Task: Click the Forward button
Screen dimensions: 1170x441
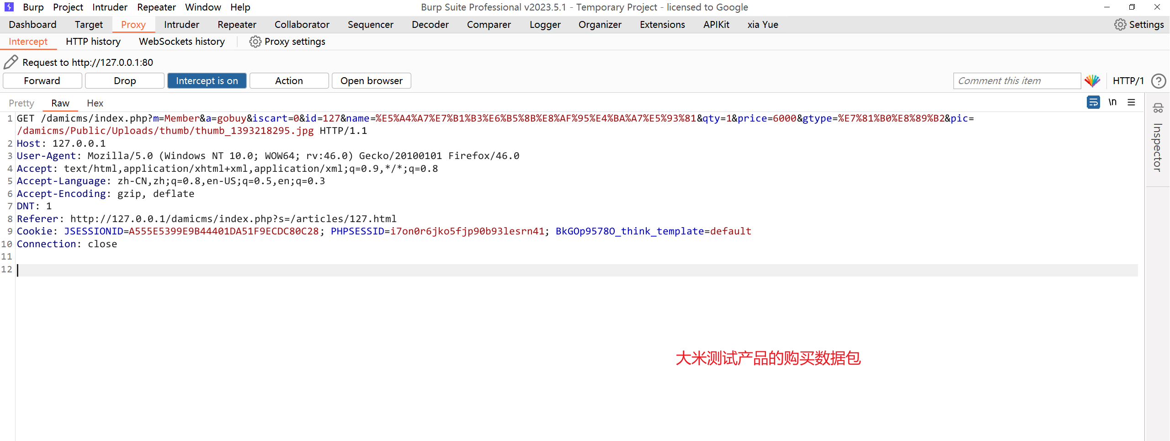Action: click(x=42, y=81)
